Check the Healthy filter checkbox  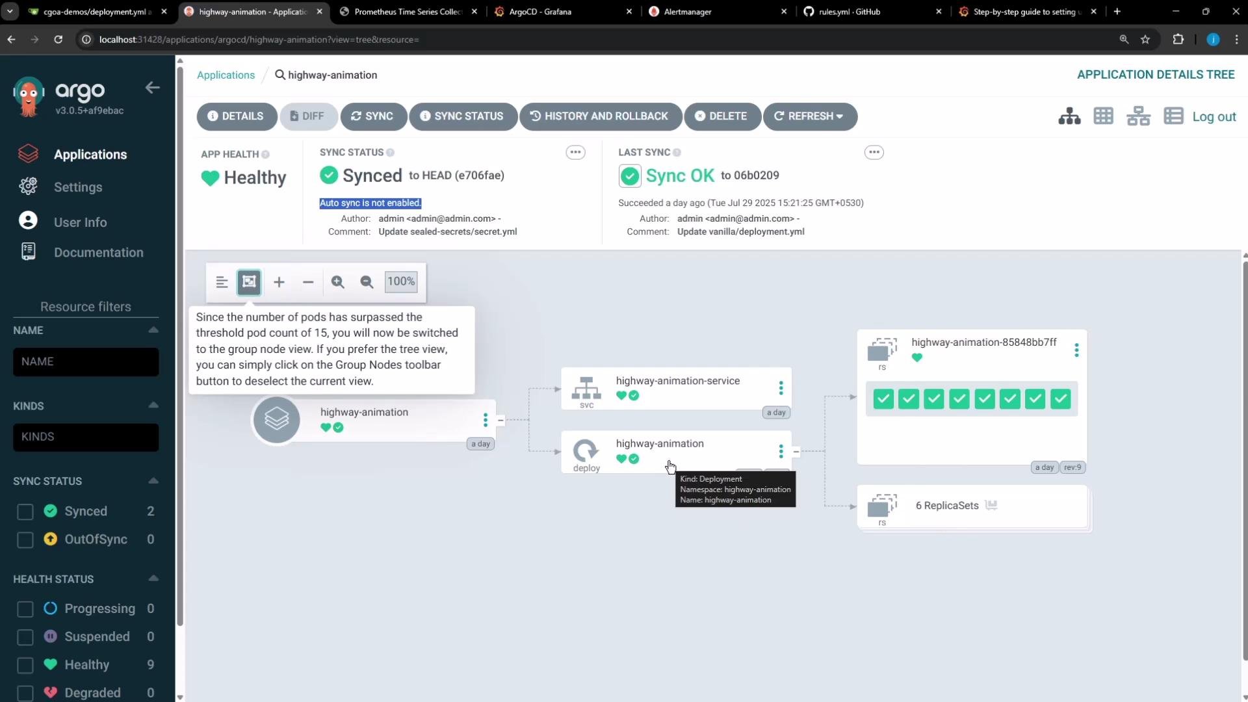(x=25, y=665)
